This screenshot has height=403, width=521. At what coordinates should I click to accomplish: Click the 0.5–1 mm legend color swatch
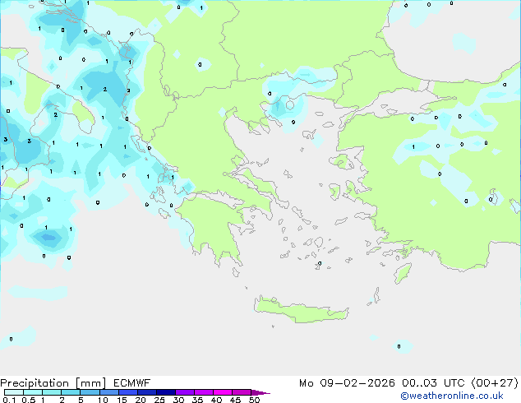point(33,392)
